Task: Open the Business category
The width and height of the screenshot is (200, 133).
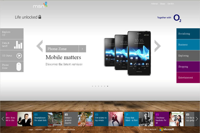Action: tap(188, 45)
